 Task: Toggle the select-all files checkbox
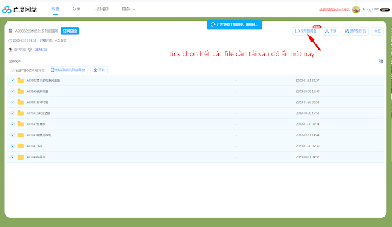click(12, 71)
